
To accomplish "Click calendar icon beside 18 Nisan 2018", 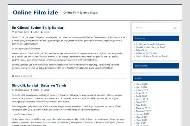I will [13, 32].
